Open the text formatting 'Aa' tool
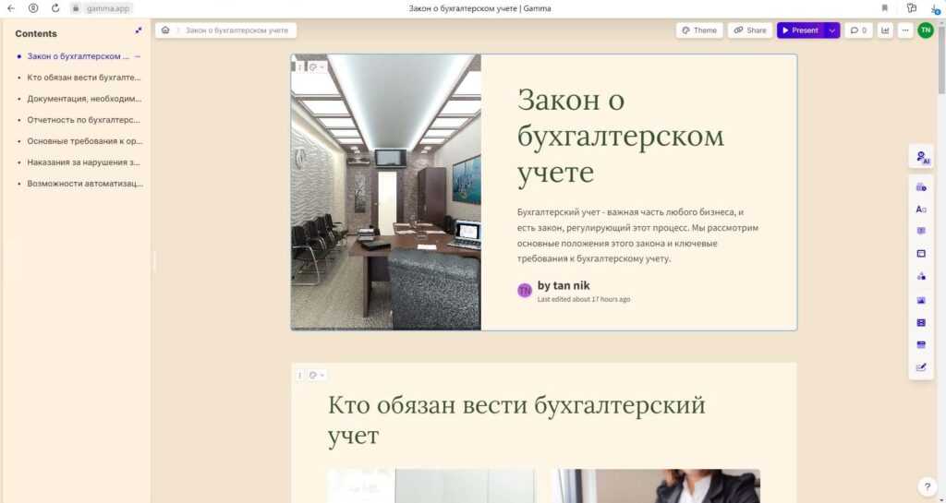 pyautogui.click(x=921, y=209)
